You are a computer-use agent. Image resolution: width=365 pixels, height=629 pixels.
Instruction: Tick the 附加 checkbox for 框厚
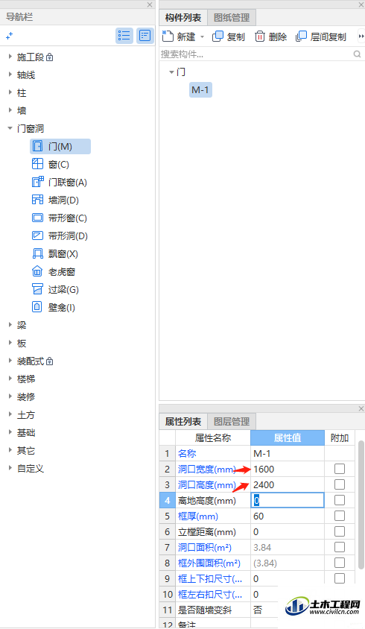[x=340, y=516]
